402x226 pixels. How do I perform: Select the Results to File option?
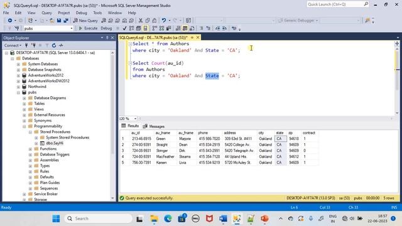[192, 28]
